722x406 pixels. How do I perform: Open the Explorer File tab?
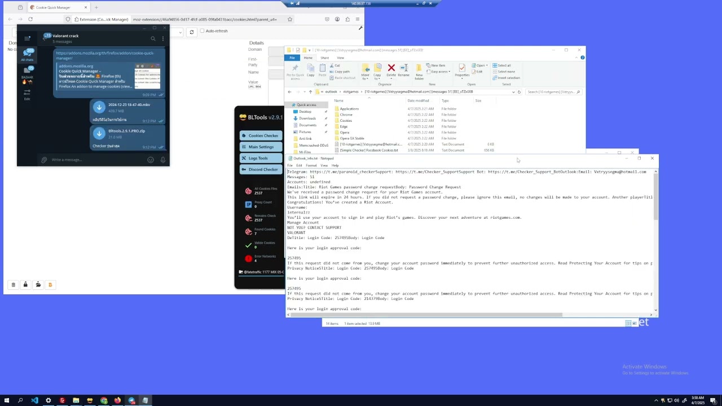(292, 58)
